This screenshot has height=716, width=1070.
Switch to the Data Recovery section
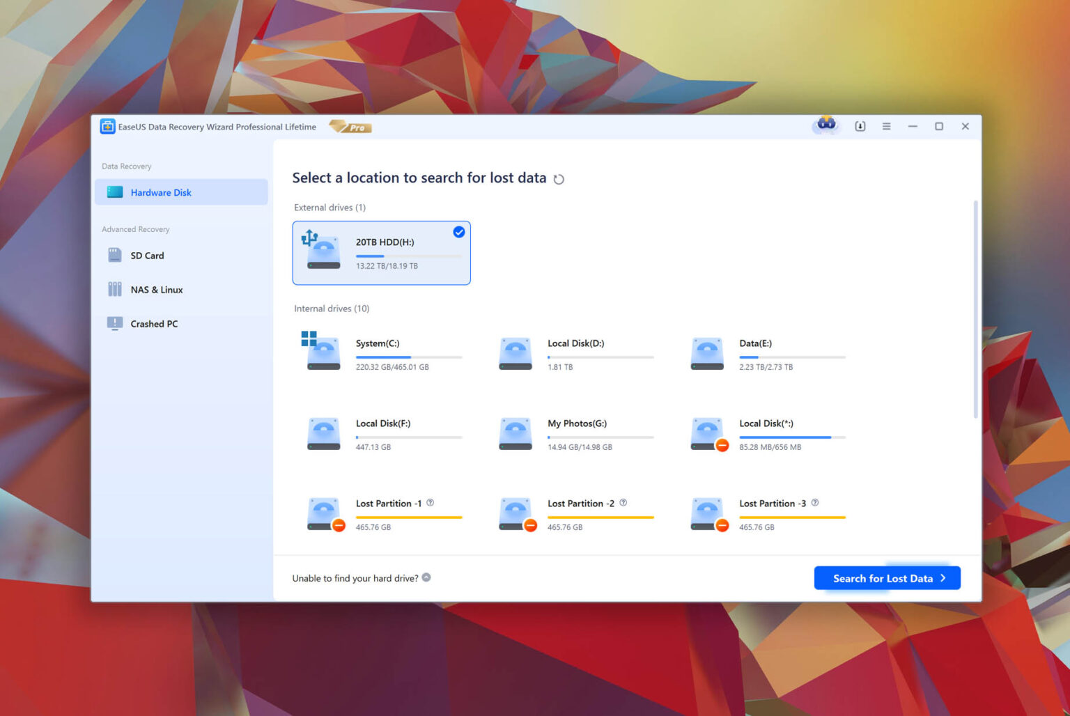point(126,166)
